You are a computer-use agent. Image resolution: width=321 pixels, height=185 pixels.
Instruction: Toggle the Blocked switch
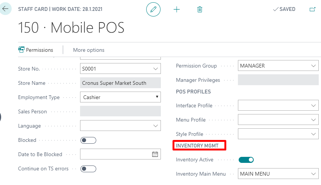[x=88, y=140]
